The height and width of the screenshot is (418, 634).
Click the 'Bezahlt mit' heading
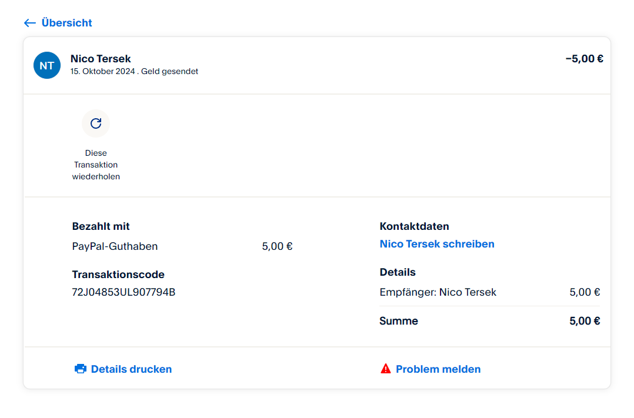click(101, 226)
